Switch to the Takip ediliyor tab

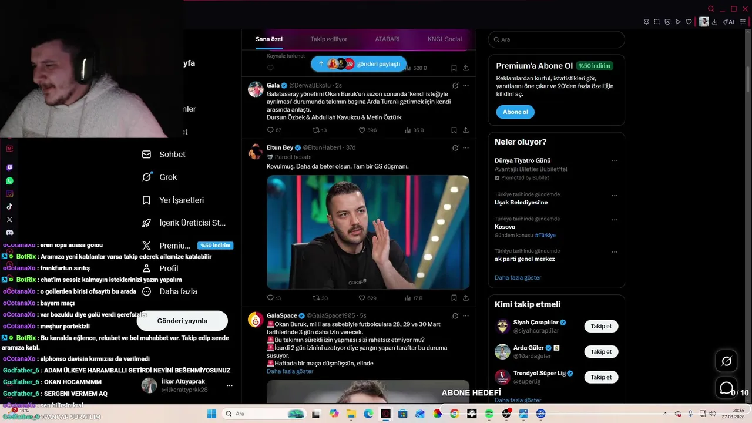click(x=329, y=39)
